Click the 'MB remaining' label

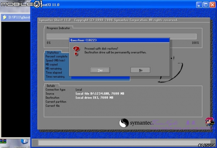tap(54, 68)
